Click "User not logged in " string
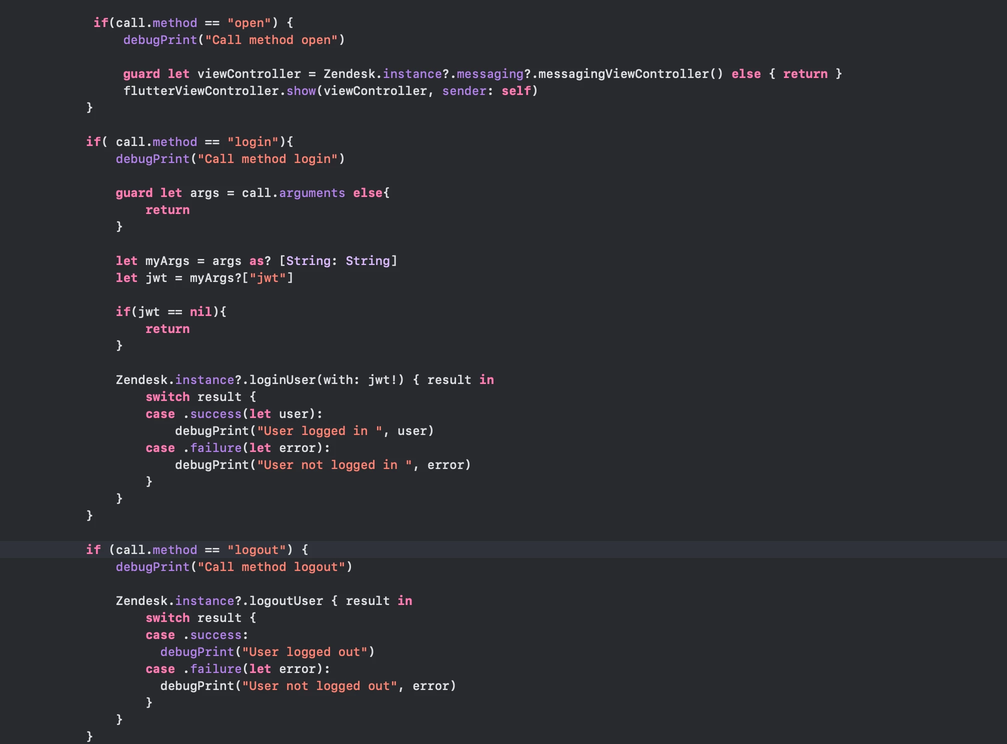This screenshot has height=744, width=1007. [334, 465]
